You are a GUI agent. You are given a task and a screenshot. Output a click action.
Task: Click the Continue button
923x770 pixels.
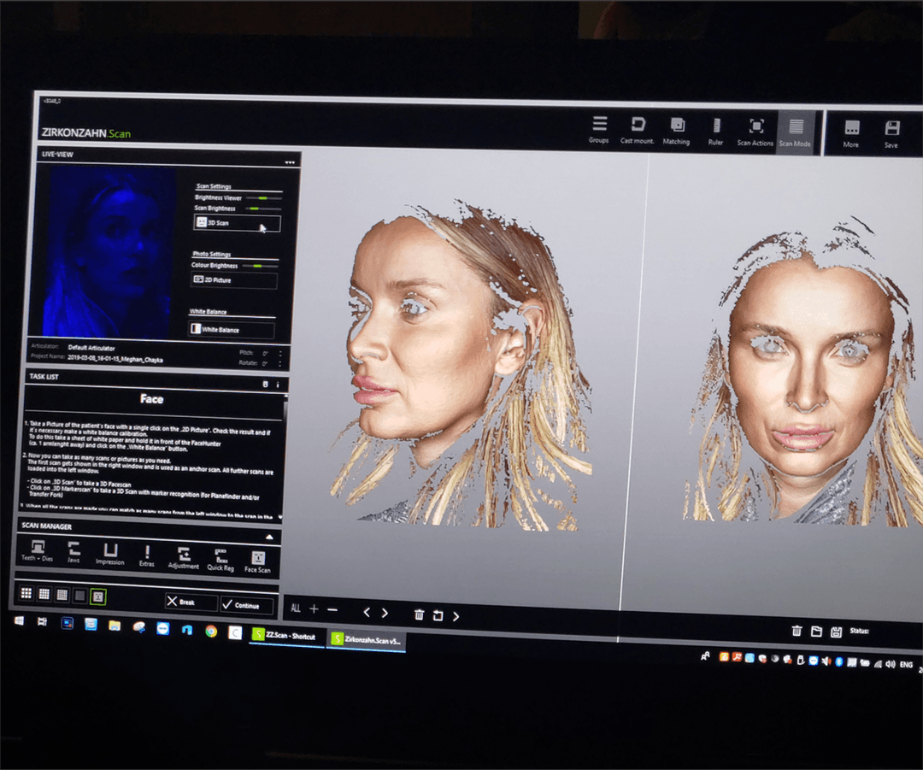coord(246,605)
